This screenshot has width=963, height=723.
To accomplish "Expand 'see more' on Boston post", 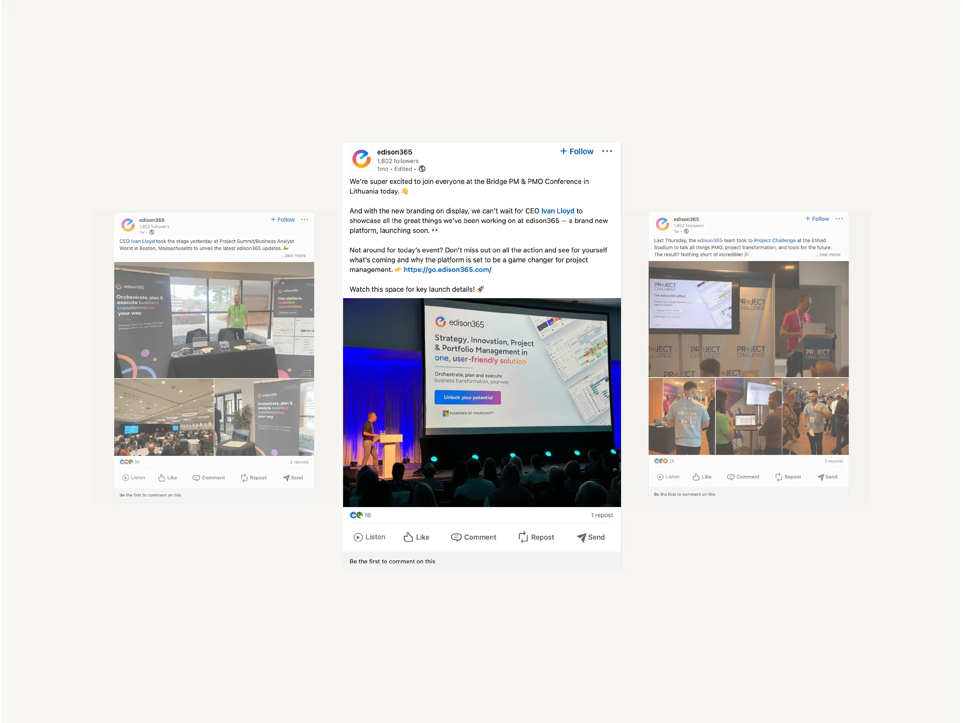I will click(294, 256).
